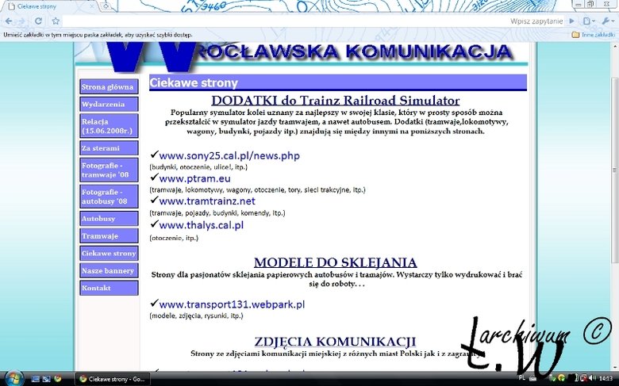Click the Show Desktop quick launch icon

[36, 379]
